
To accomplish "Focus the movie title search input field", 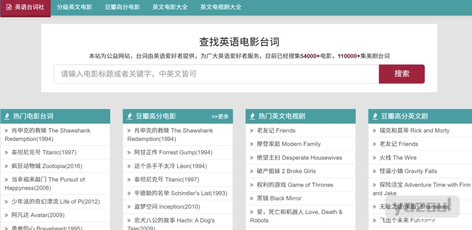I will pos(216,74).
